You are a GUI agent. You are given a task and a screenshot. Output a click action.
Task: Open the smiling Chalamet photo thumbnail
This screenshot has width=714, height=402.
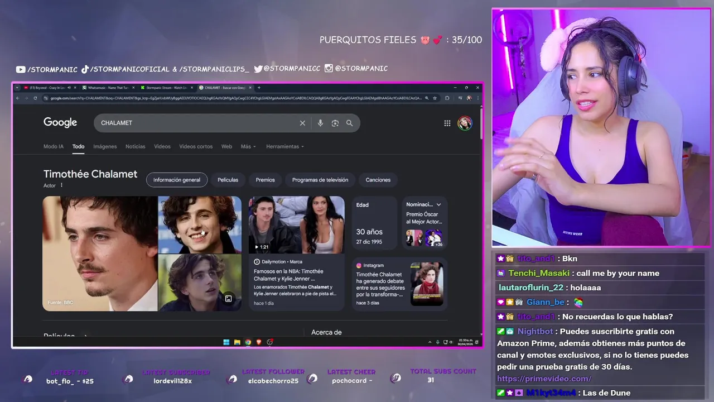(x=200, y=224)
